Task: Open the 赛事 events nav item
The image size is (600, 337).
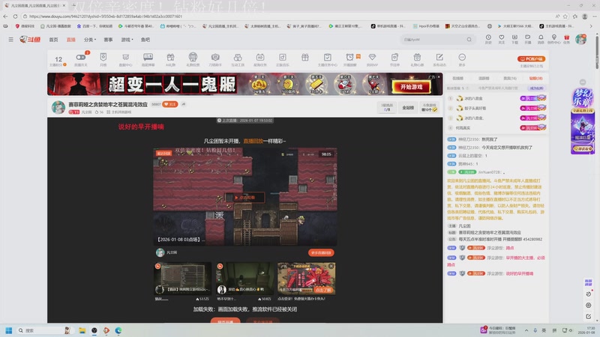Action: (108, 40)
